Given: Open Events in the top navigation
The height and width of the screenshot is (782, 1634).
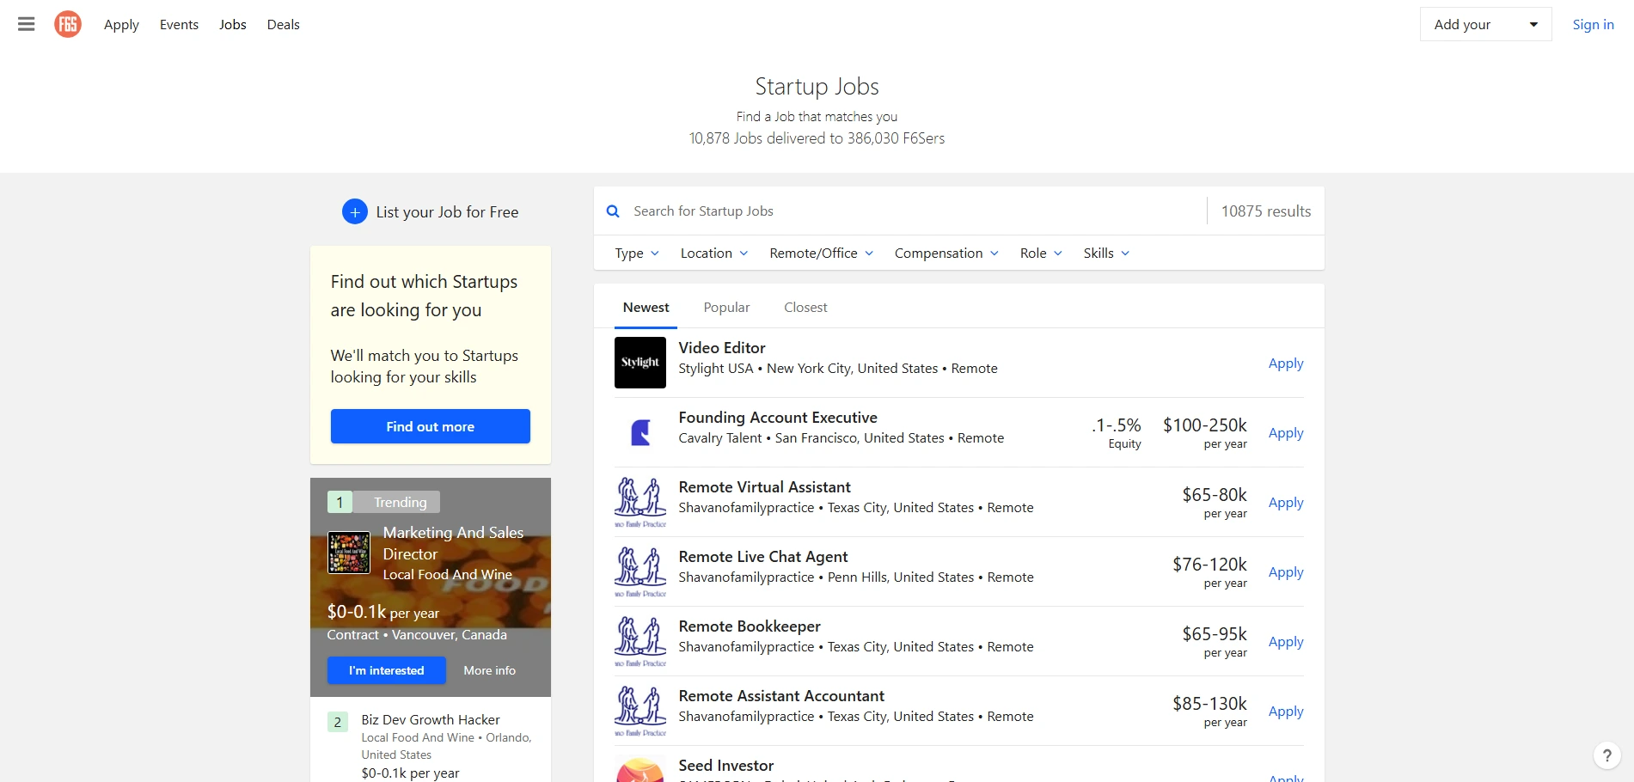Looking at the screenshot, I should [179, 25].
